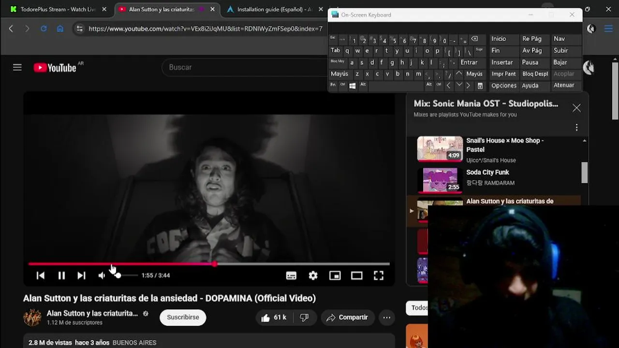
Task: Open the player settings gear
Action: [x=313, y=275]
